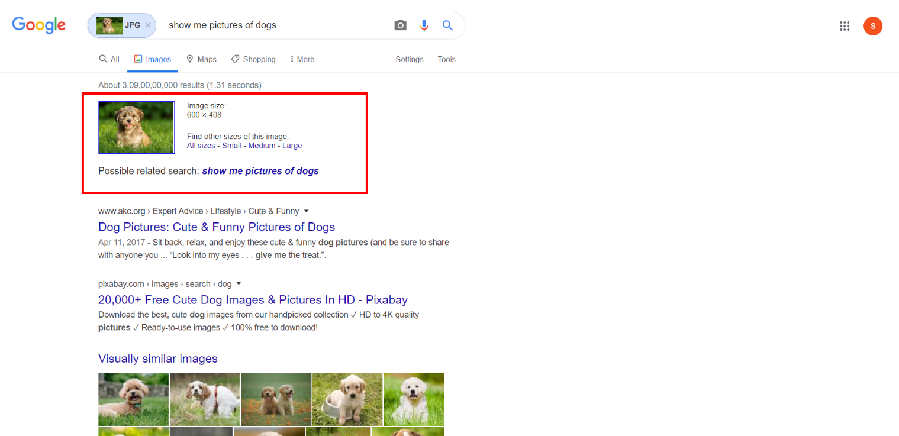Open Visually similar images

tap(157, 359)
